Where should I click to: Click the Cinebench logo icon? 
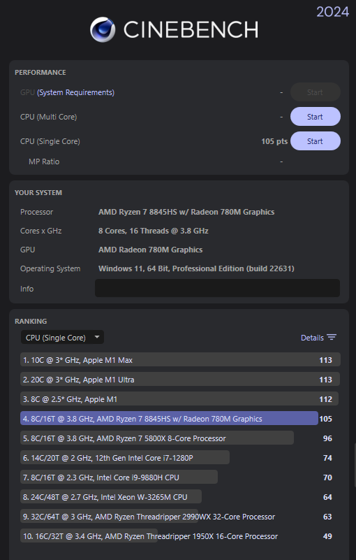103,29
